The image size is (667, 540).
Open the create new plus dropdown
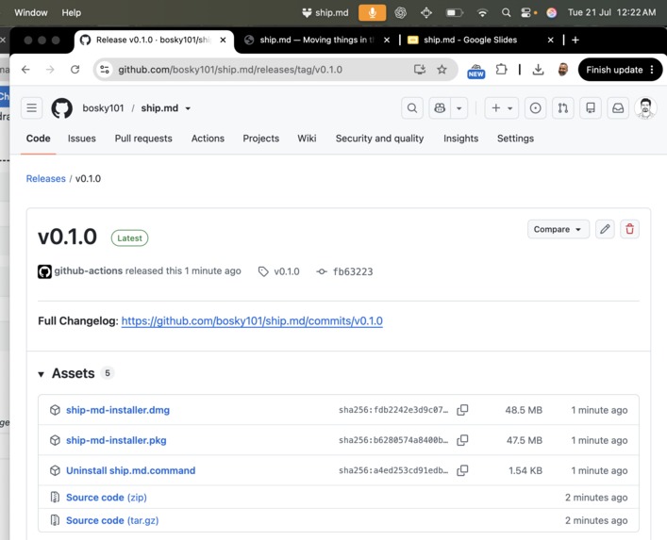(502, 108)
